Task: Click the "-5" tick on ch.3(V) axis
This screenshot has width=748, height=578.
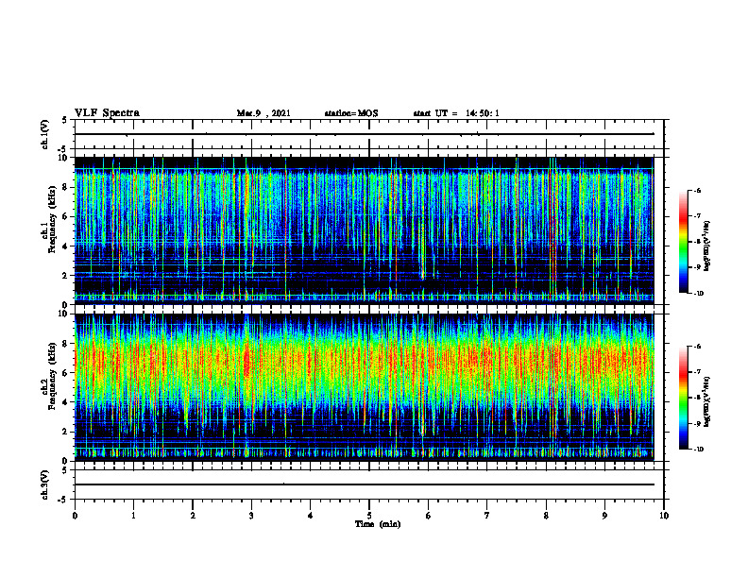Action: point(64,500)
